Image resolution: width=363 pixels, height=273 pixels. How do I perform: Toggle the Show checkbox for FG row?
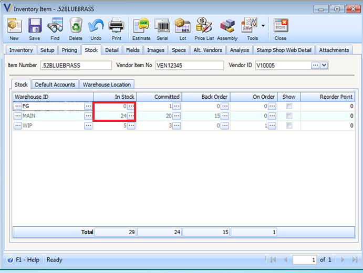[289, 106]
